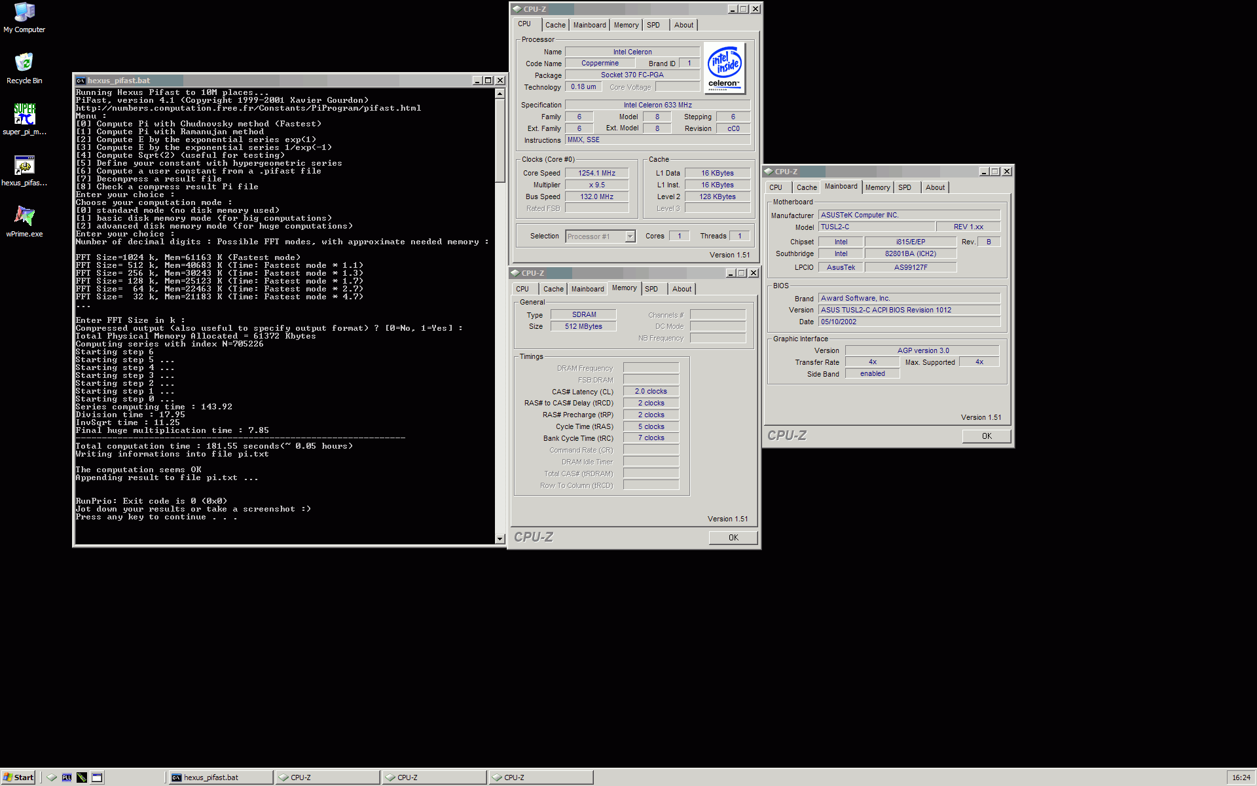Click the first quick launch icon beside Start

pos(52,777)
